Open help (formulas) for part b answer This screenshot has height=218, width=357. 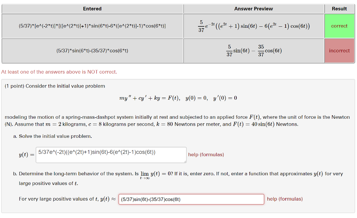click(x=284, y=199)
